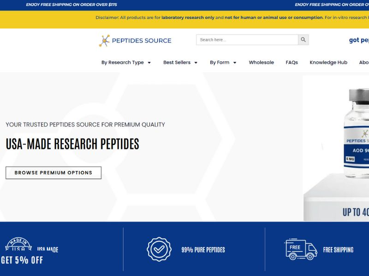
Task: Go to the Wholesale page
Action: point(261,63)
